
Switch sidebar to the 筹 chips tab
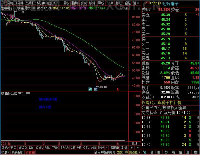click(x=195, y=152)
